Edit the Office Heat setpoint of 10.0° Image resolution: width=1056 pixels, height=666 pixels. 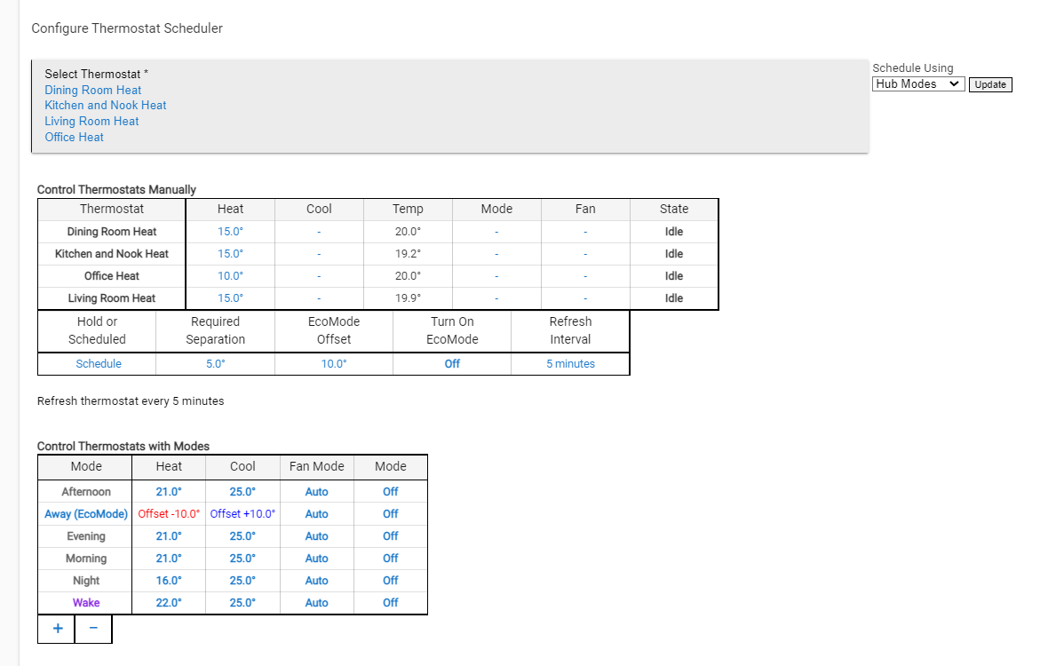[x=230, y=275]
